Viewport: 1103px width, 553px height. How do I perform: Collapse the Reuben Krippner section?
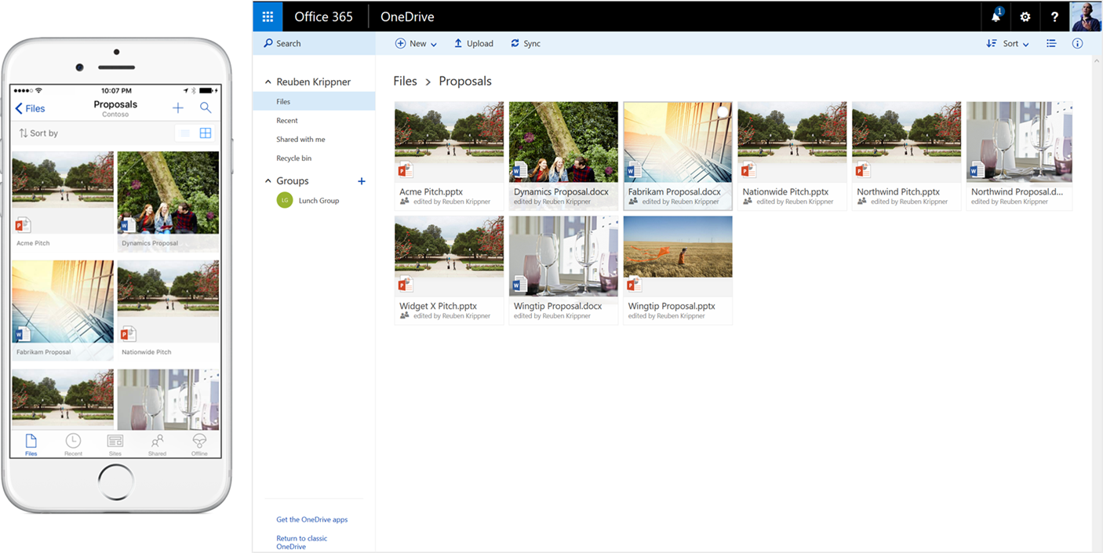point(268,82)
